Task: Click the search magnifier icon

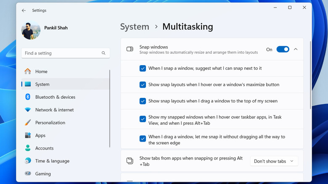Action: pos(103,53)
